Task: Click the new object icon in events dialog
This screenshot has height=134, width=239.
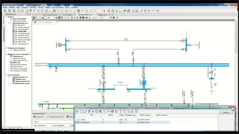Action: (81, 112)
